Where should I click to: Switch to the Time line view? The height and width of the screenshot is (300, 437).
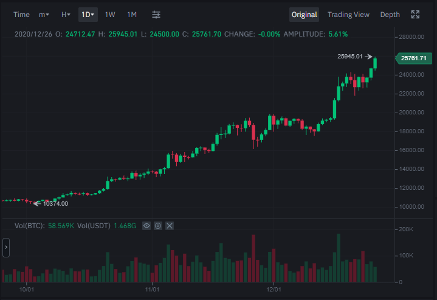21,15
